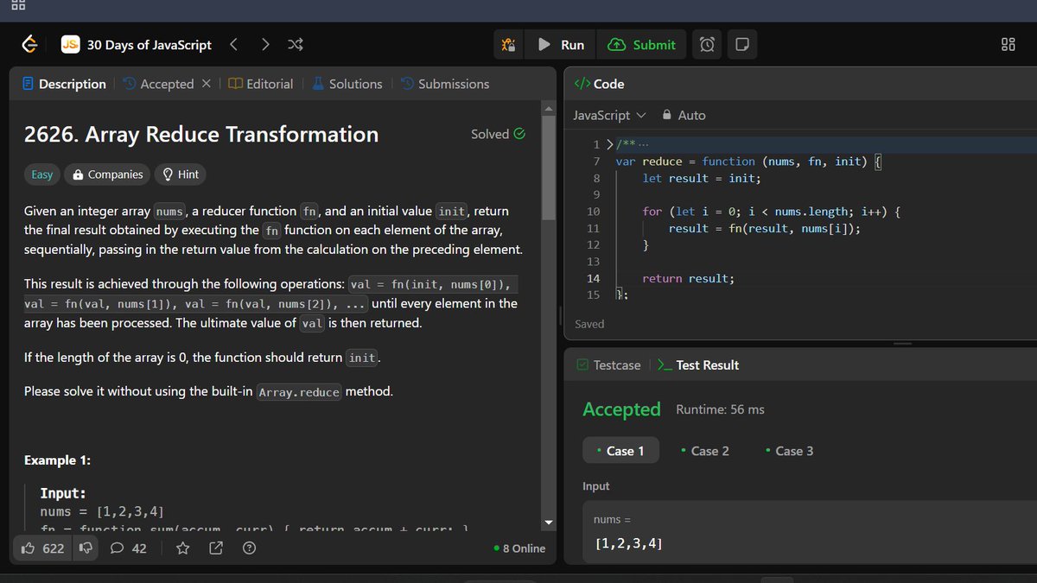Open the Submissions tab
Image resolution: width=1037 pixels, height=583 pixels.
point(445,84)
